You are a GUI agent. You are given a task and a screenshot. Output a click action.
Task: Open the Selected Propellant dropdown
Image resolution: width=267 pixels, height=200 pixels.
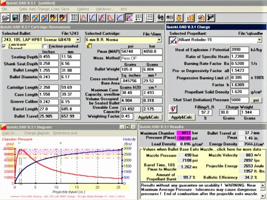point(259,40)
